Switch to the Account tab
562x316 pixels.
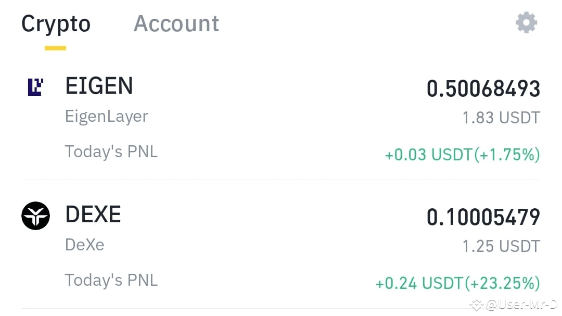pyautogui.click(x=176, y=23)
